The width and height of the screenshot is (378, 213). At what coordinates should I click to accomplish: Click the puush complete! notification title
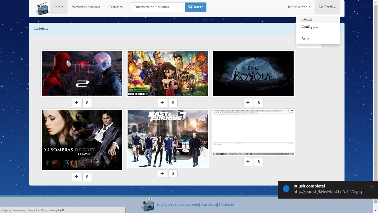click(309, 186)
